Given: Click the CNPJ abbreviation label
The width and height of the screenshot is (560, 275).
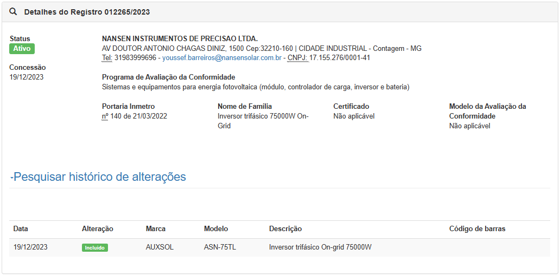Looking at the screenshot, I should [x=297, y=57].
